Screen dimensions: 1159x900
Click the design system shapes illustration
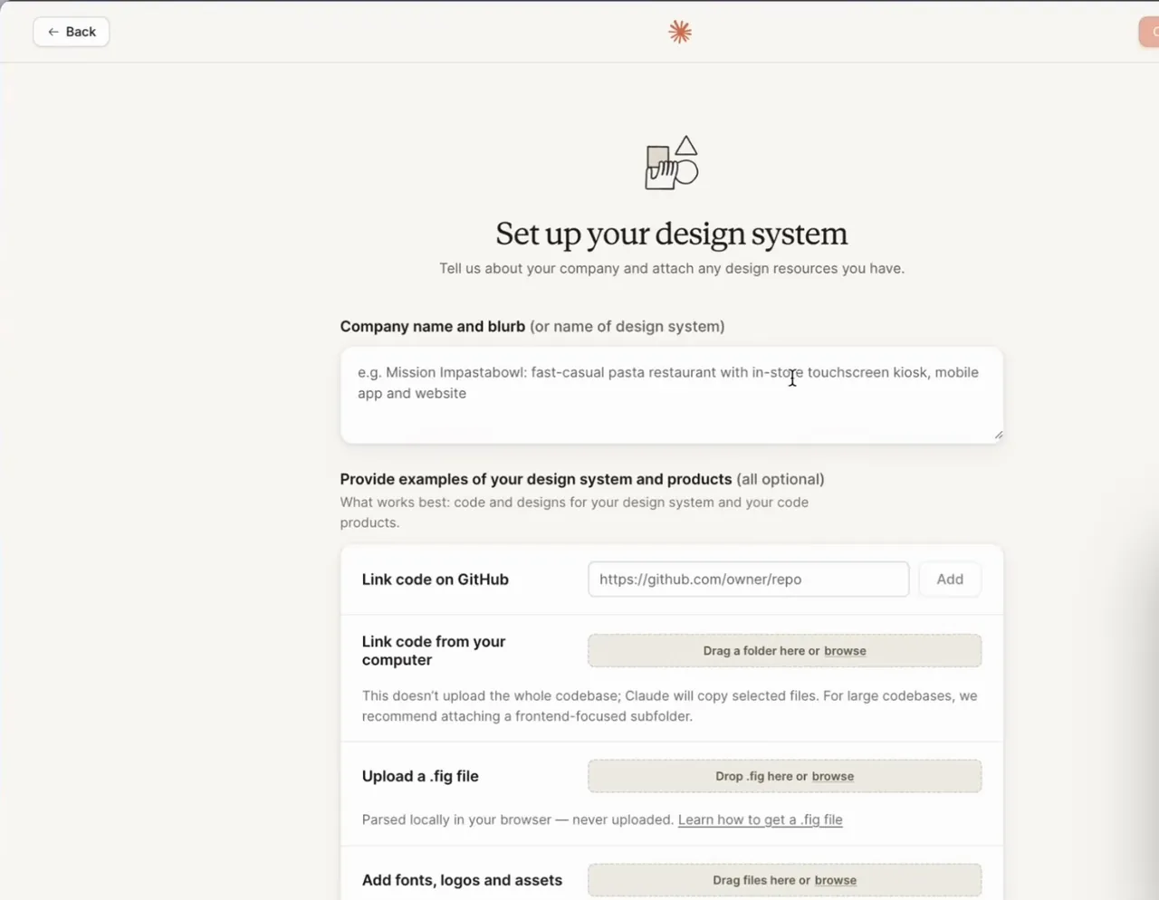pyautogui.click(x=672, y=163)
